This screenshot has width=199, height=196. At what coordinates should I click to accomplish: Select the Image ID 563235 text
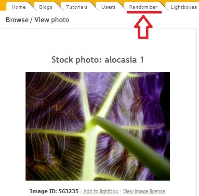54,191
